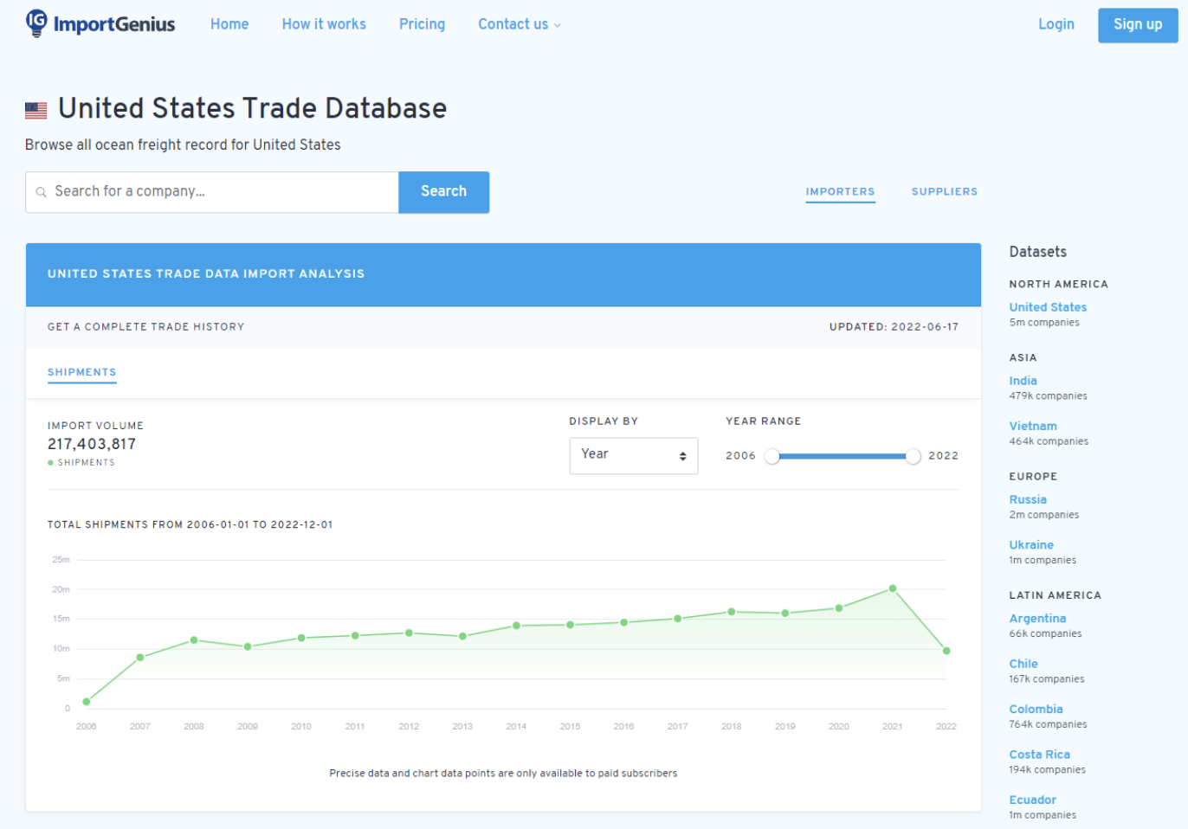Viewport: 1188px width, 829px height.
Task: Click the '764k companies' text
Action: [x=1048, y=725]
